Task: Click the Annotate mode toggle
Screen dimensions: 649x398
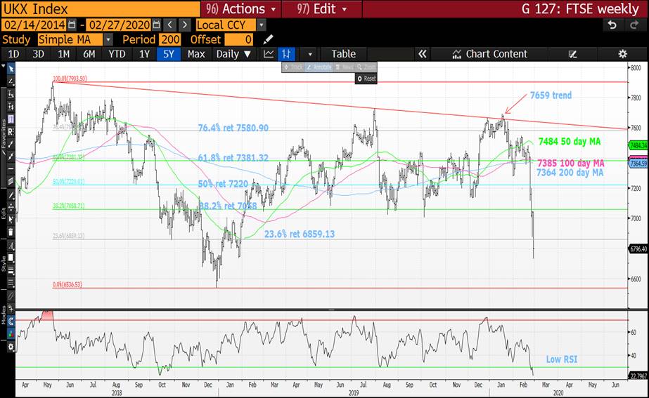Action: tap(319, 67)
